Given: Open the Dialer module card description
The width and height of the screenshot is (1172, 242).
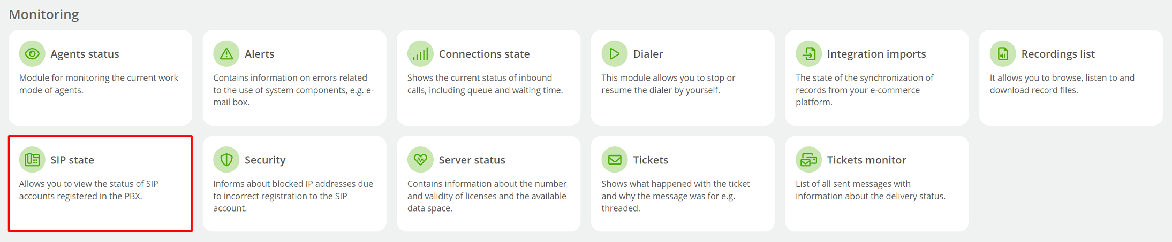Looking at the screenshot, I should (x=668, y=84).
